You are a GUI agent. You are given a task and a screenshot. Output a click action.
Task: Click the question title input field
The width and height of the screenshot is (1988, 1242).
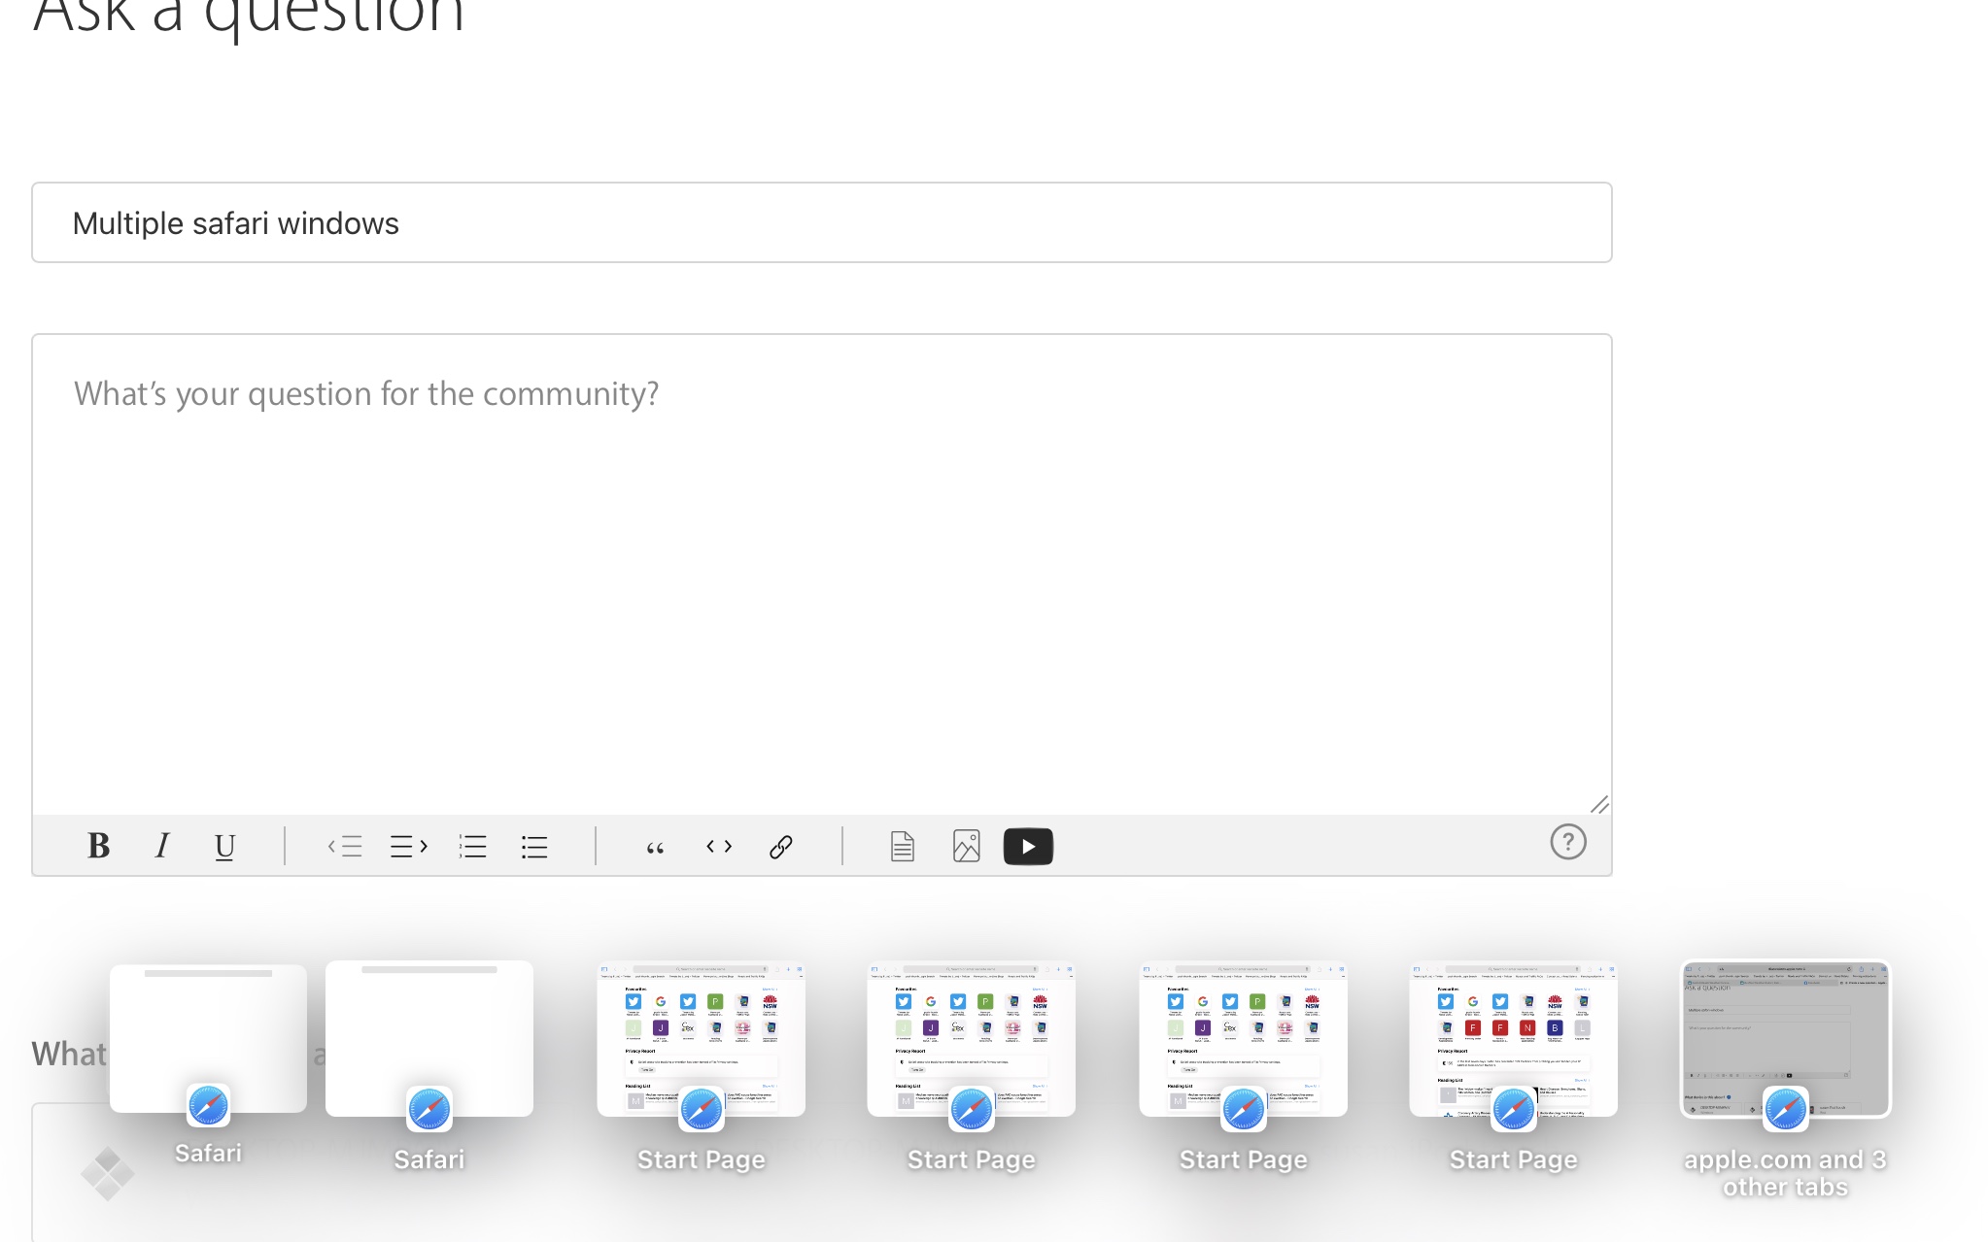point(821,223)
